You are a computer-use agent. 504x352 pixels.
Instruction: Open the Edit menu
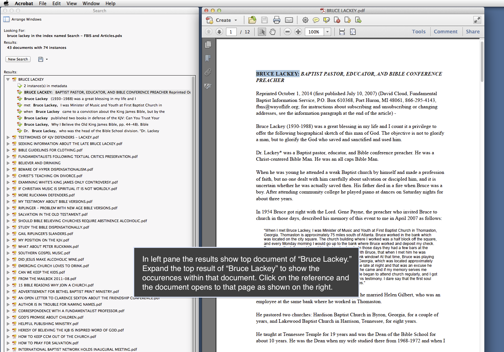pos(57,3)
